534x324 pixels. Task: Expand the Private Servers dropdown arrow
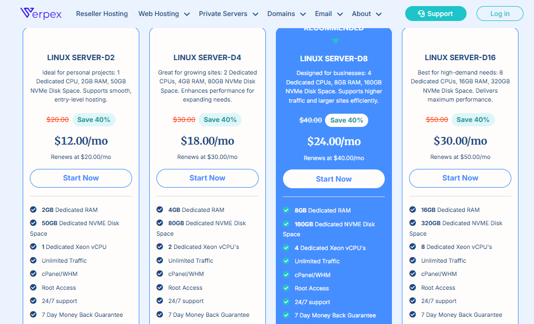pos(255,14)
